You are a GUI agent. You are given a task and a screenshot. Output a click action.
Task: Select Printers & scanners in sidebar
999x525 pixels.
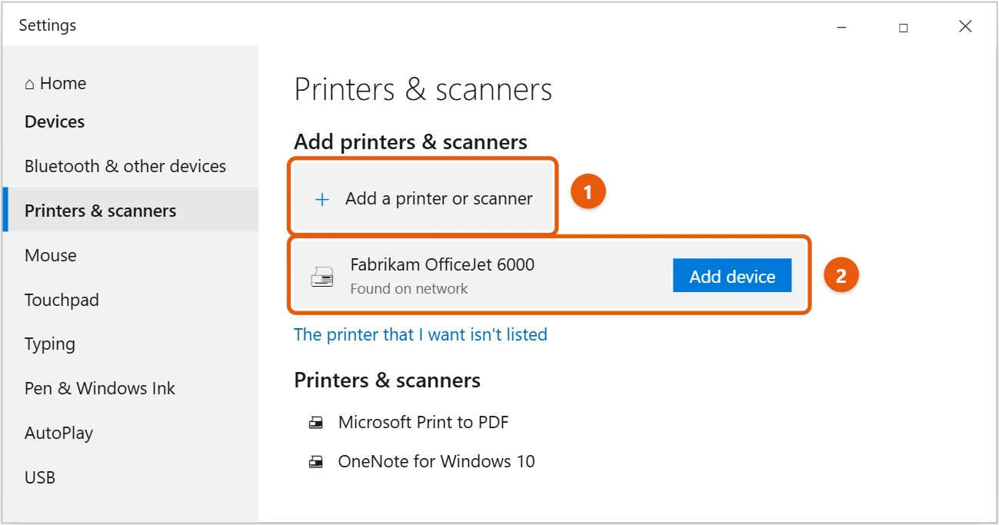click(131, 210)
